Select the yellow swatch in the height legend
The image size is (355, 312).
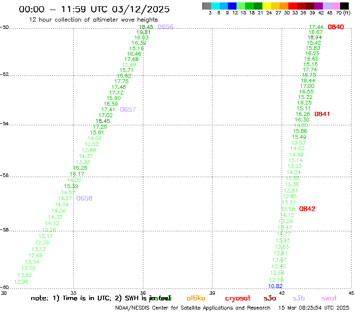point(267,6)
